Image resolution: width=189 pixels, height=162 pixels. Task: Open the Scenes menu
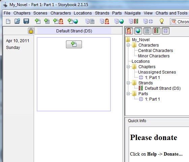(x=40, y=13)
